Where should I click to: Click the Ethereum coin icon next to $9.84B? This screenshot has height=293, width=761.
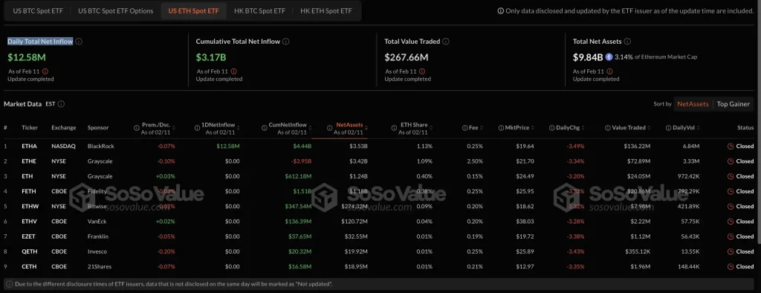609,57
